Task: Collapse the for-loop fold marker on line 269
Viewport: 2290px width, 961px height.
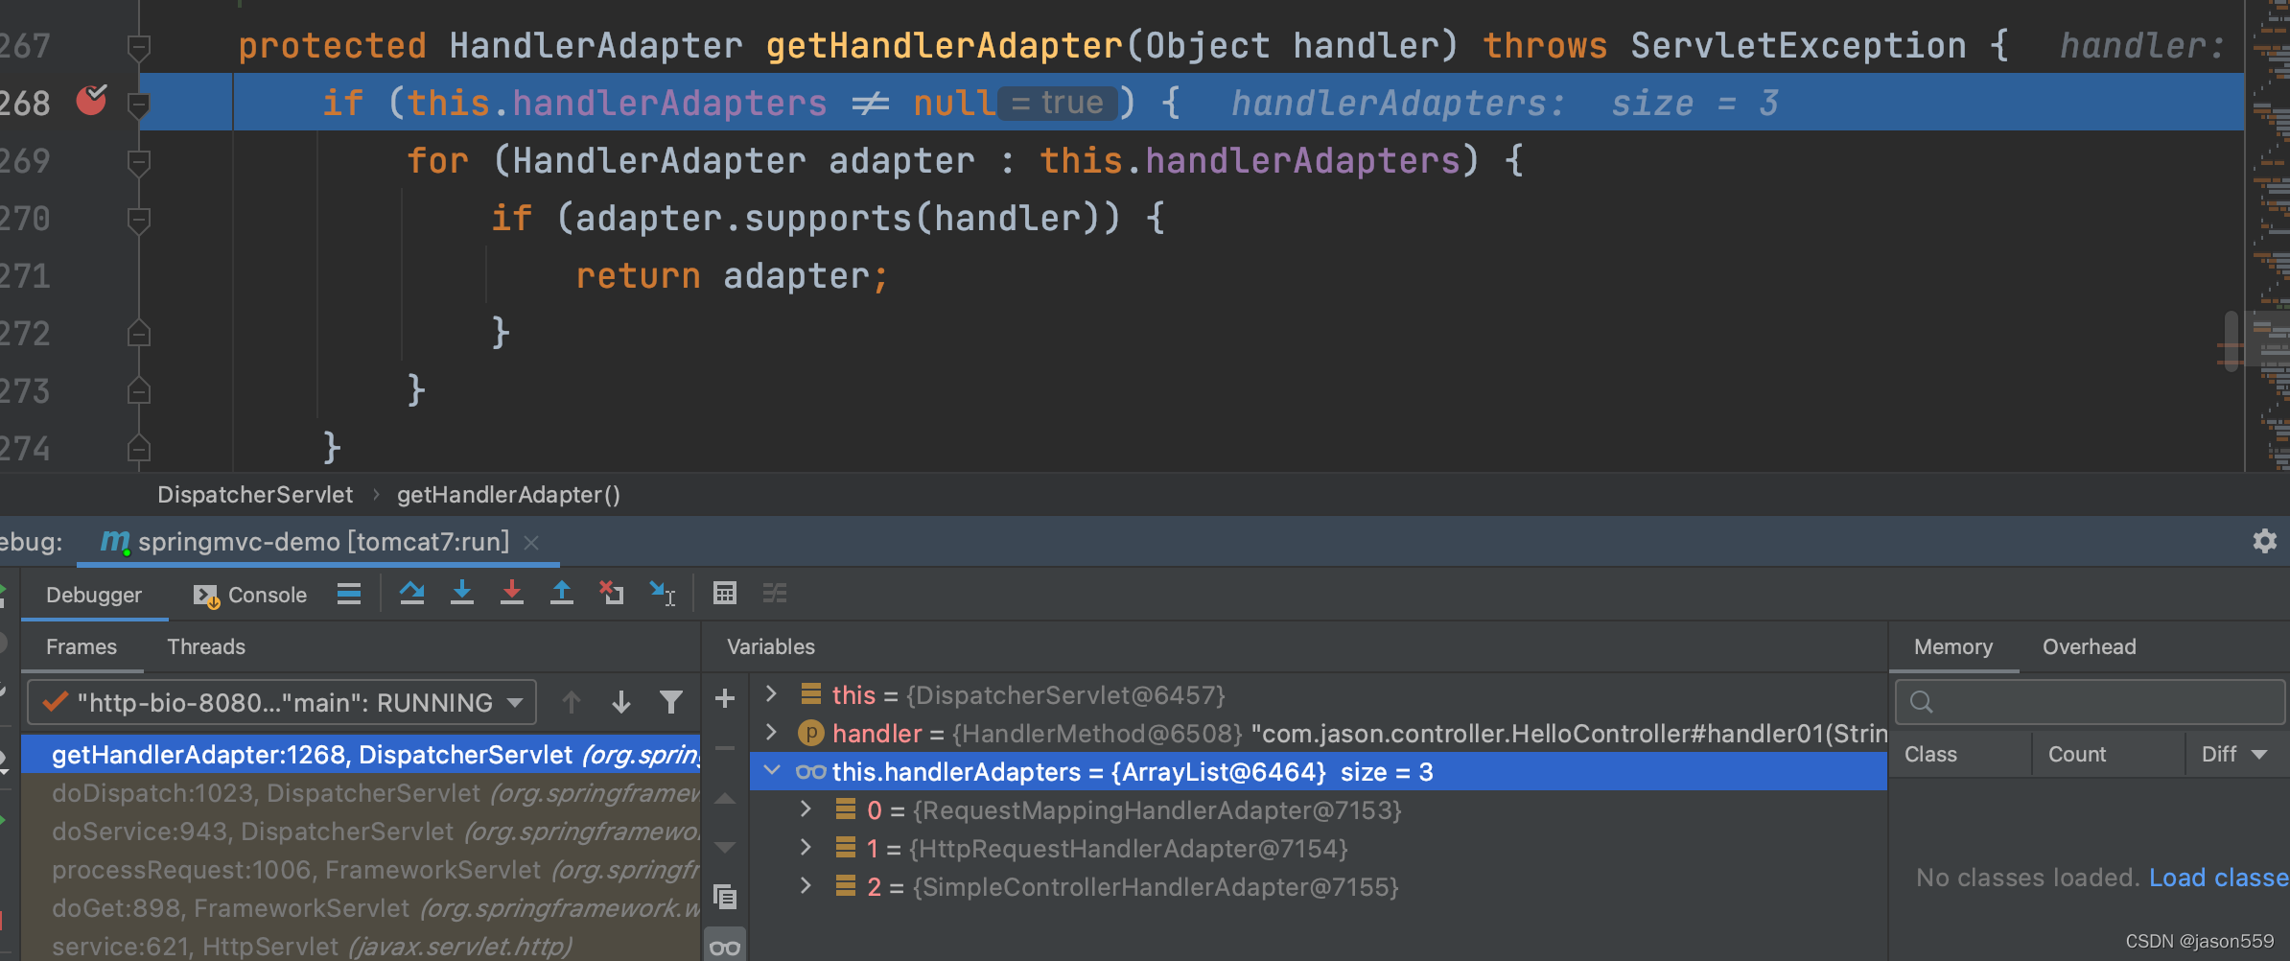Action: pos(139,161)
